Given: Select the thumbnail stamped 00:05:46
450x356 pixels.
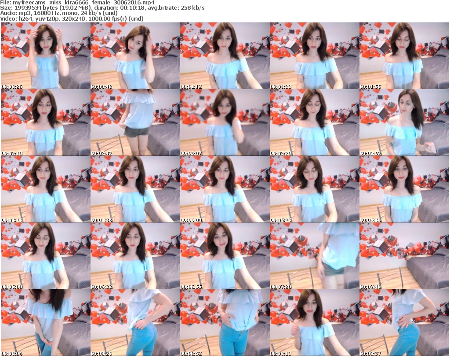Looking at the screenshot, I should coord(404,189).
